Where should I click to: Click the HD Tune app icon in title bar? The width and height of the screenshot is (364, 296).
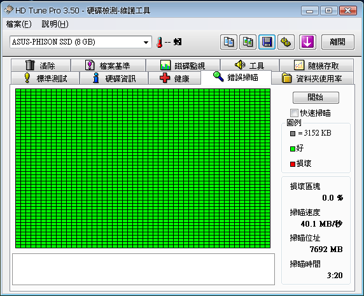click(9, 10)
